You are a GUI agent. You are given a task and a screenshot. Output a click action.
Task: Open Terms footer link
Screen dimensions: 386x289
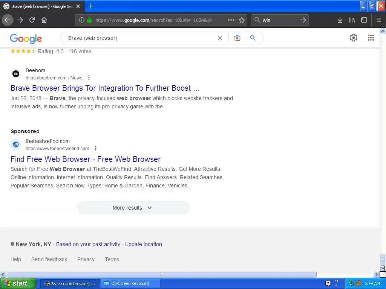pos(112,259)
